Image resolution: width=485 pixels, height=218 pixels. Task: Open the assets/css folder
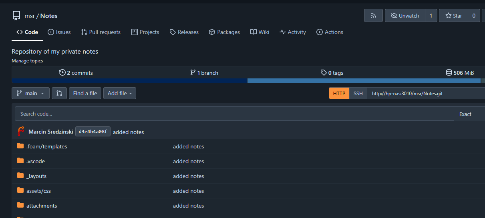(38, 191)
